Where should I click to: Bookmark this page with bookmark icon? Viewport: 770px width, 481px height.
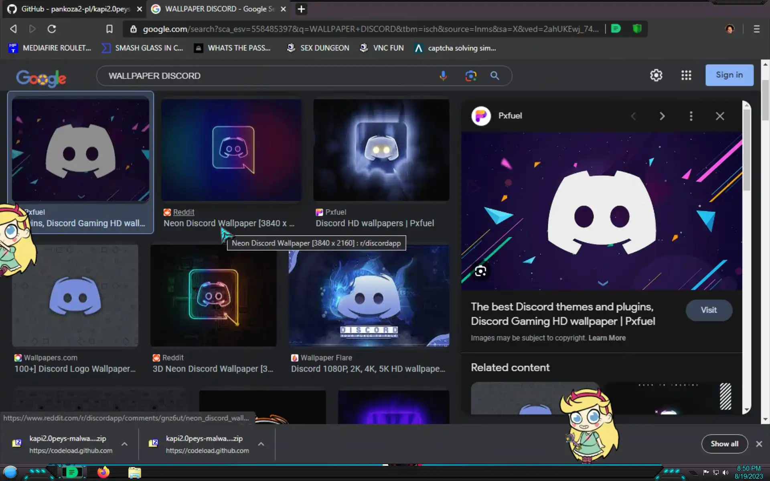click(x=109, y=29)
